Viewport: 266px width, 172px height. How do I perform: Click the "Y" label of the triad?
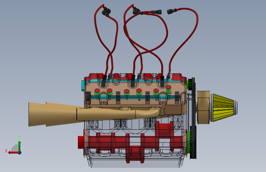pyautogui.click(x=19, y=138)
